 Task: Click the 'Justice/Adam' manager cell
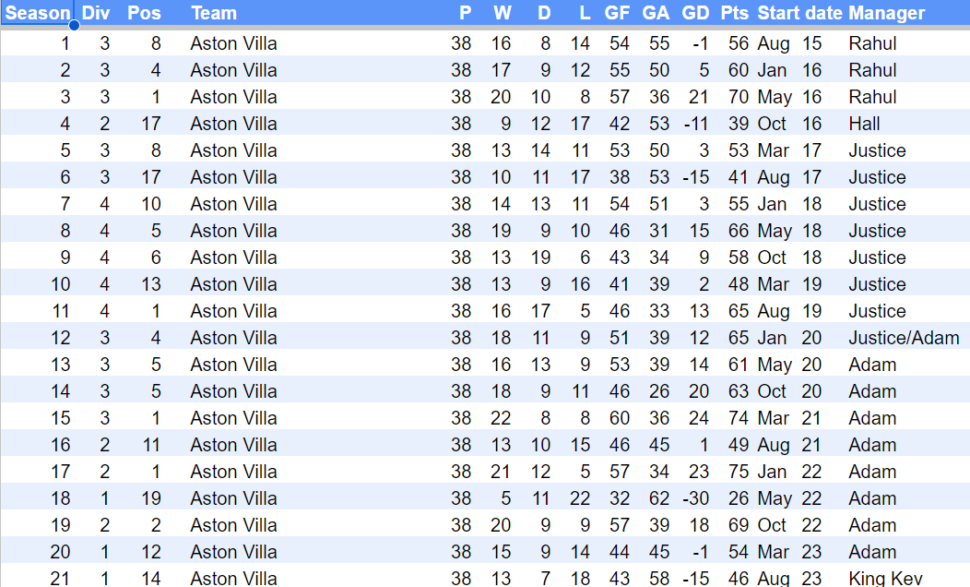pyautogui.click(x=904, y=338)
